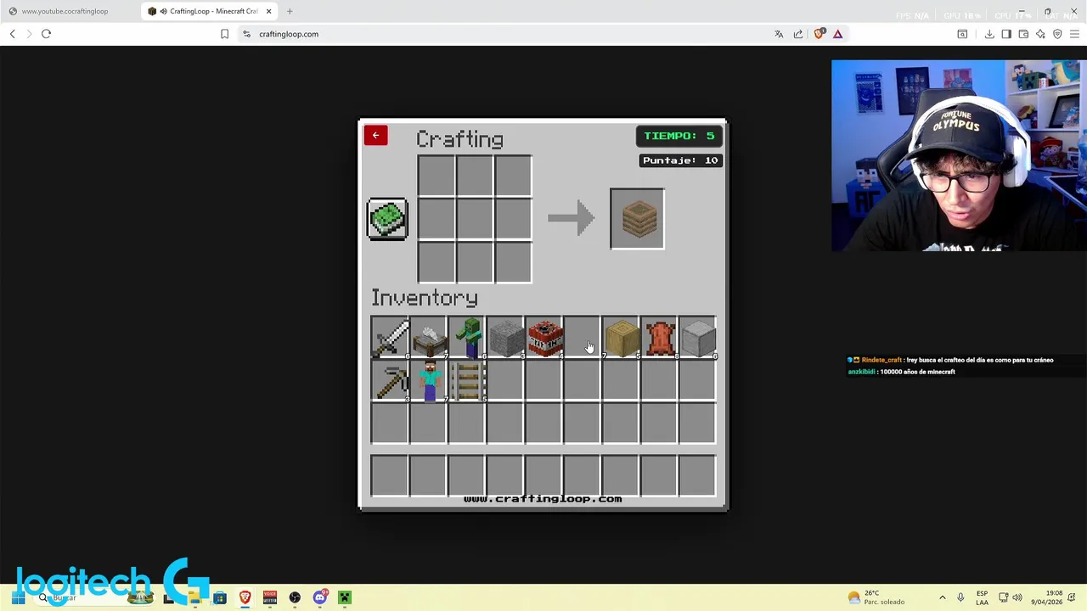
Task: Click the Rindete_craft chat message
Action: coord(951,360)
